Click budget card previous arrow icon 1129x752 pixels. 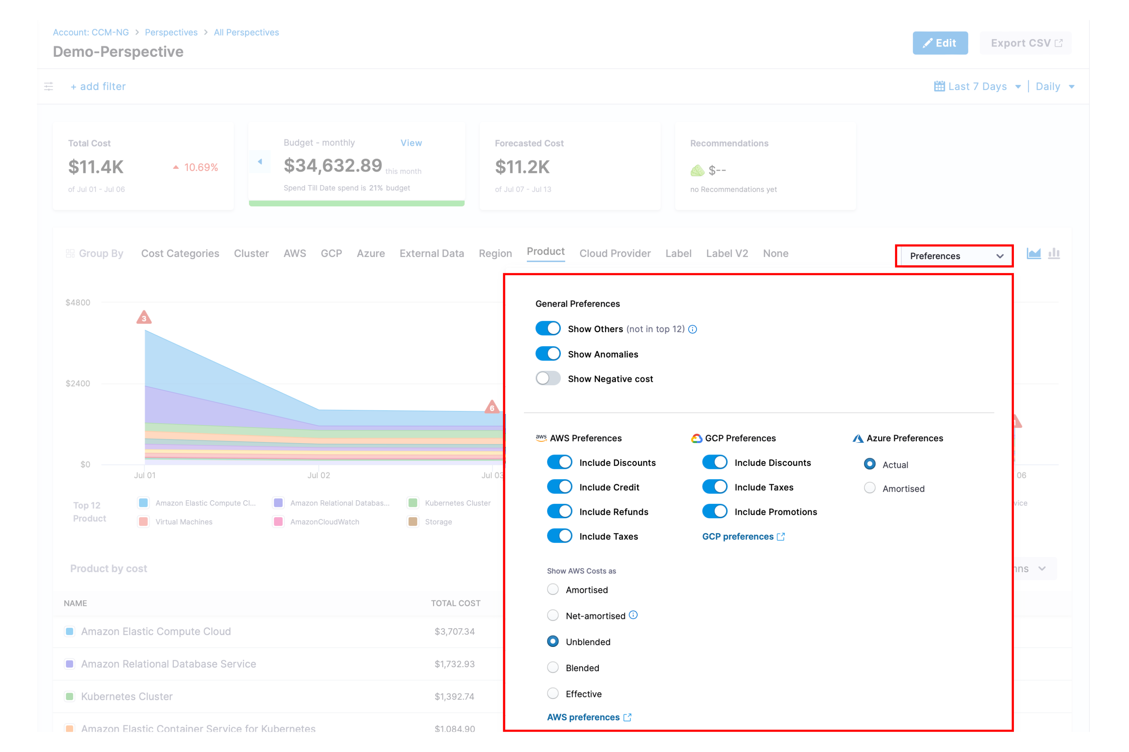(260, 161)
